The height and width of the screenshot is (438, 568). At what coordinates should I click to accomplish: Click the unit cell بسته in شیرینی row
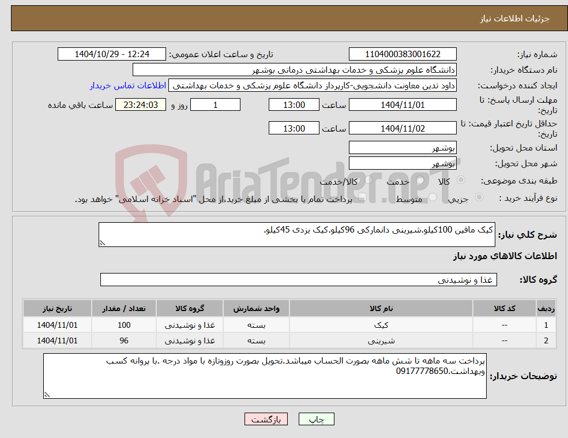256,340
